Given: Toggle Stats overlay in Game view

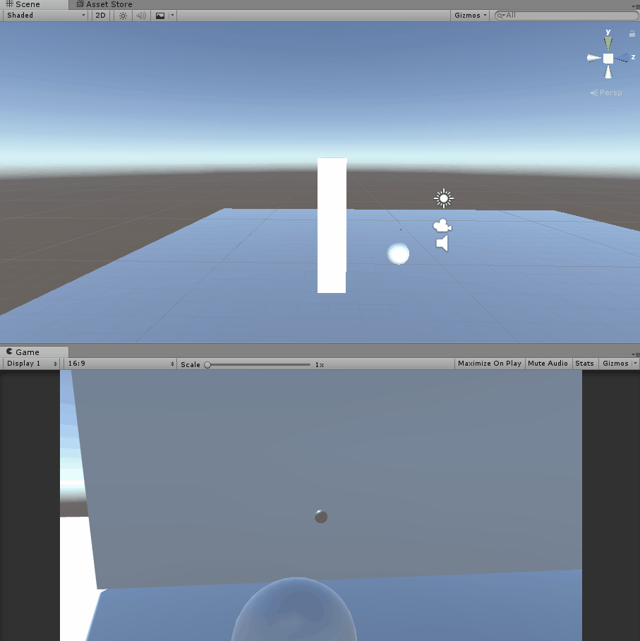Looking at the screenshot, I should click(x=584, y=364).
